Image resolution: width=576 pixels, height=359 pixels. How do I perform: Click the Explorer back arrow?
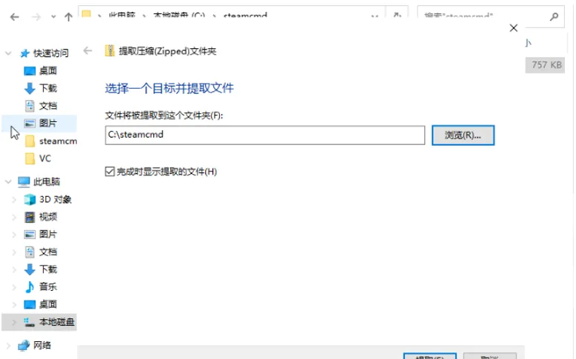(x=14, y=17)
